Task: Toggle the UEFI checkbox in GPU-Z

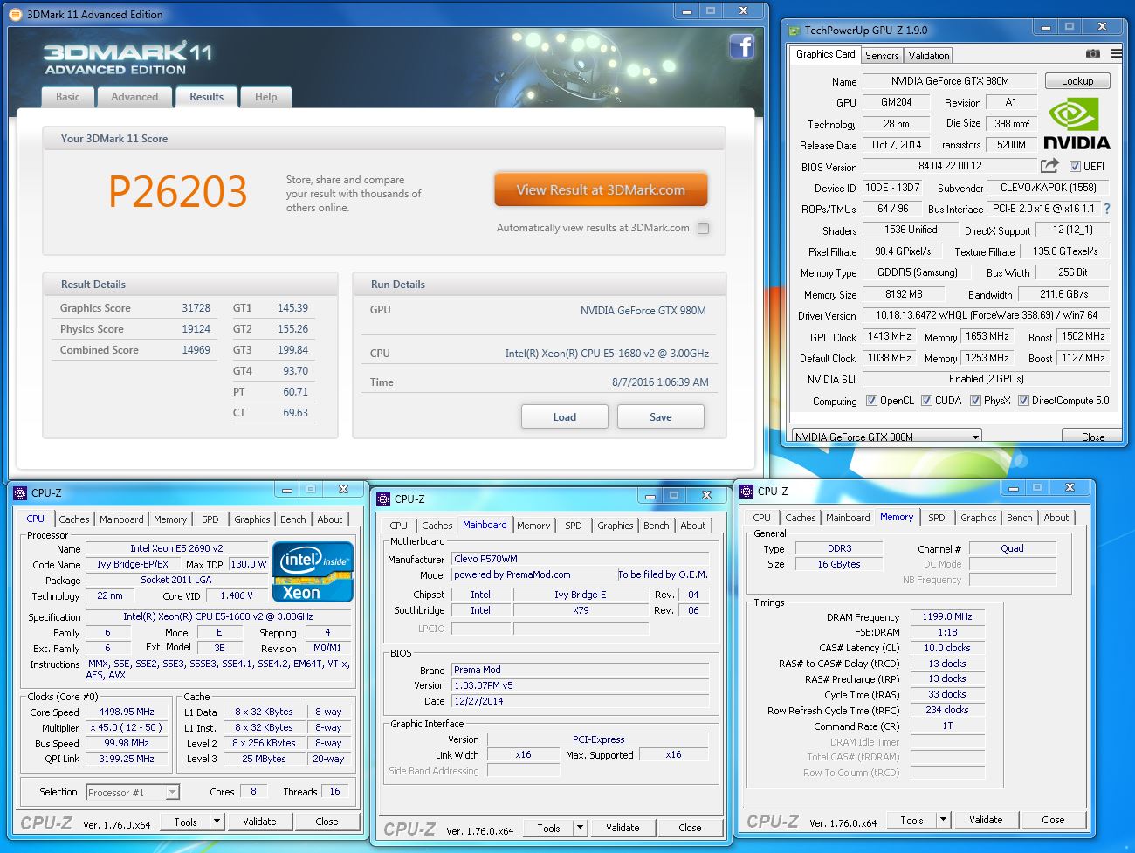Action: coord(1075,167)
